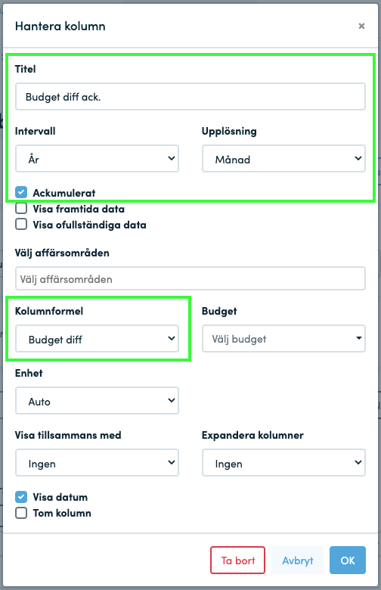The width and height of the screenshot is (381, 590).
Task: Click the Titel text field
Action: coord(190,97)
